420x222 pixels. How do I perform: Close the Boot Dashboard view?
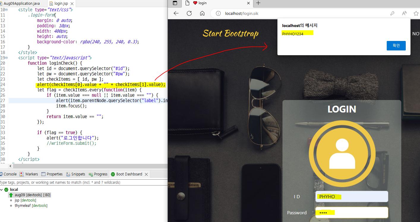pyautogui.click(x=146, y=174)
